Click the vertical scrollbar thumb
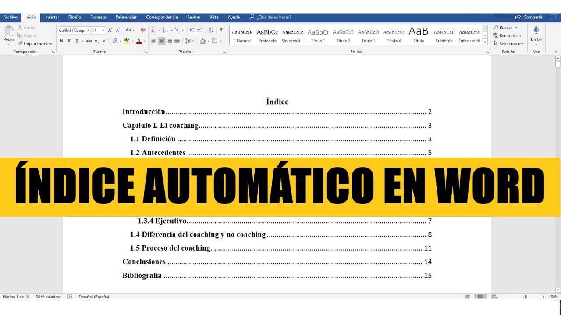The width and height of the screenshot is (561, 315). click(558, 65)
